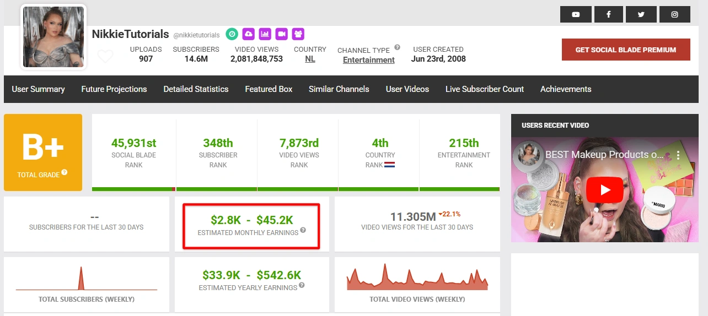Open the Live Subscriber Count tab
Screen dimensions: 708x316
(x=485, y=89)
